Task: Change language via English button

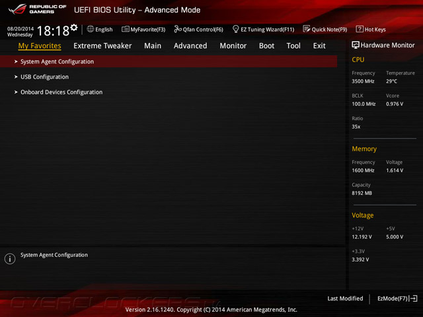Action: pos(100,29)
